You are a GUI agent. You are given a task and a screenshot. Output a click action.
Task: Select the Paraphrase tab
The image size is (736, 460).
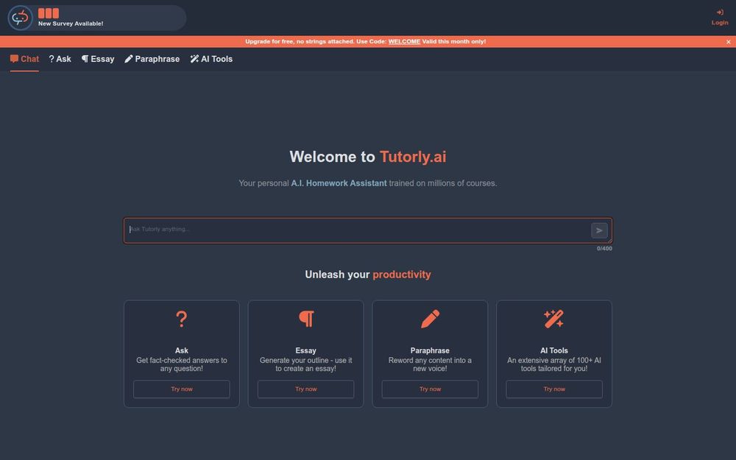coord(152,59)
